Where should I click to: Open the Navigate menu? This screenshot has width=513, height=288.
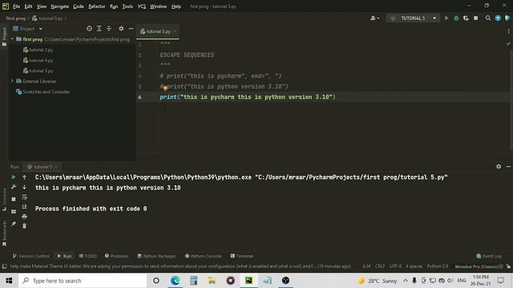(x=60, y=6)
